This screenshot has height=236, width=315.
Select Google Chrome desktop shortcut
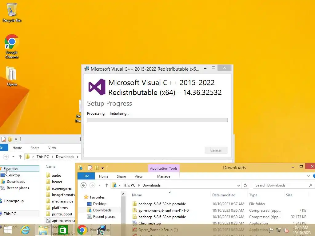[12, 47]
